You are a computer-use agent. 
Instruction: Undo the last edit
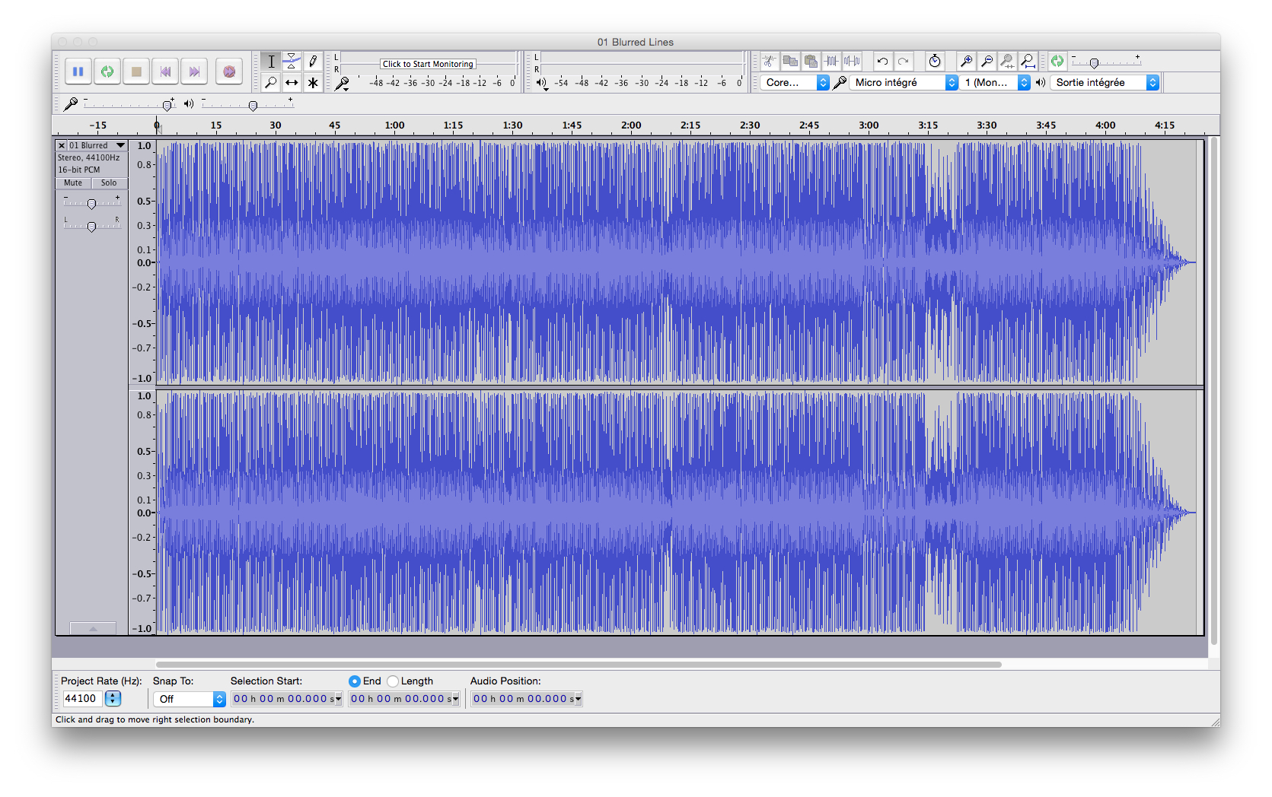[882, 61]
